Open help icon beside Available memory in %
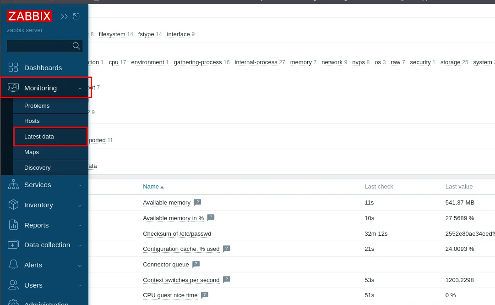The height and width of the screenshot is (305, 495). (211, 218)
